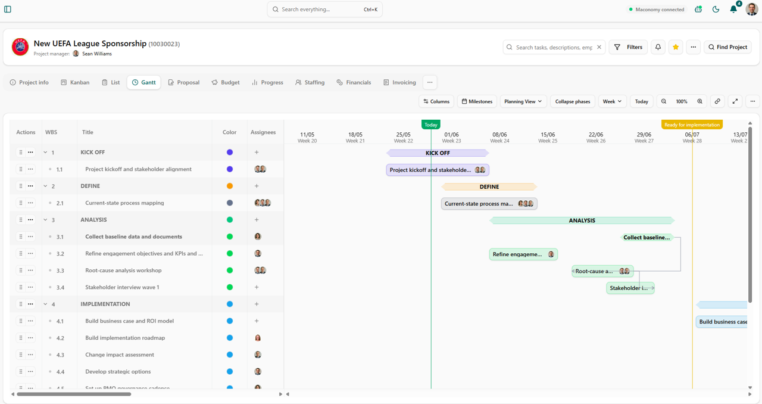Collapse the ANALYSIS phase chevron
Screen dimensions: 762x404
tap(45, 220)
